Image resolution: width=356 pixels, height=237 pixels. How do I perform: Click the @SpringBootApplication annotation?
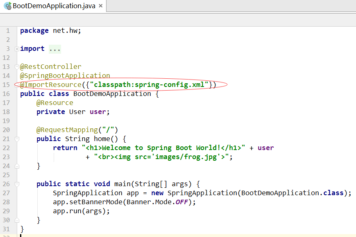[65, 76]
